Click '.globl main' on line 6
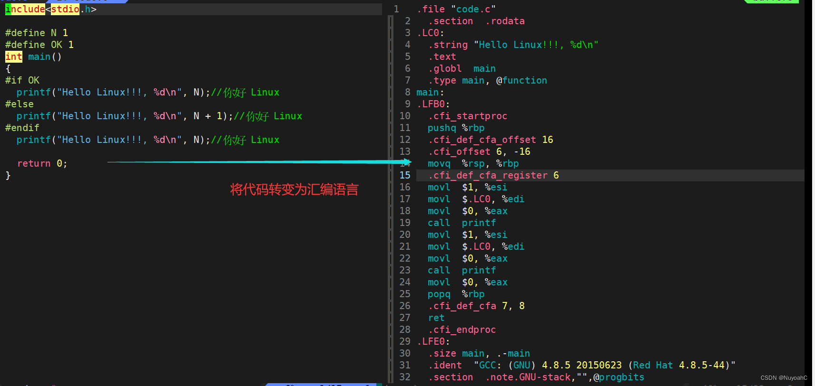This screenshot has height=386, width=815. 462,68
